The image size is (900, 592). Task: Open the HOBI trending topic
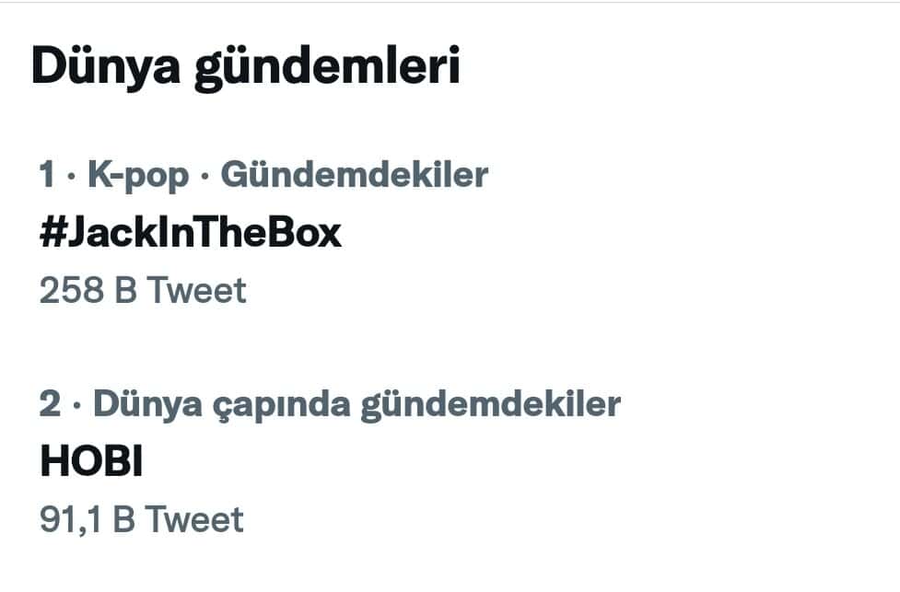pyautogui.click(x=90, y=462)
